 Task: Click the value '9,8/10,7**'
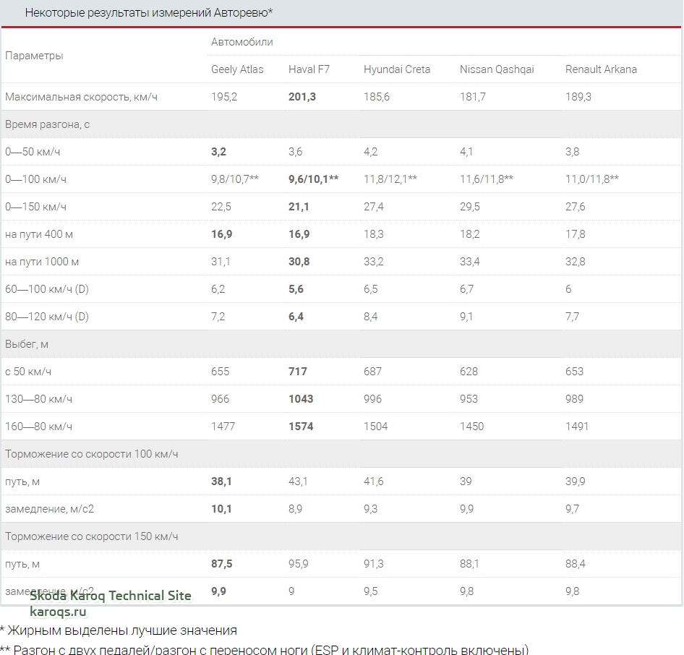click(x=235, y=179)
